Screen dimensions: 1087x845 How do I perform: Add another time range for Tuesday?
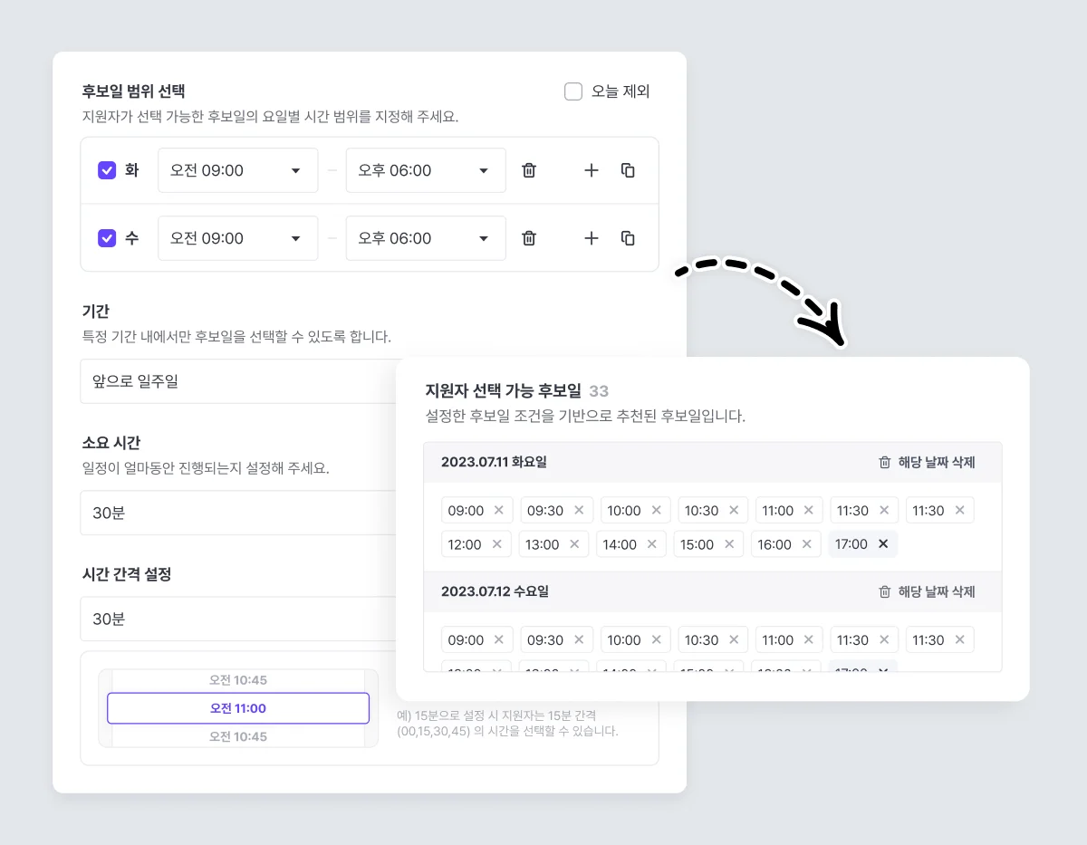(591, 169)
